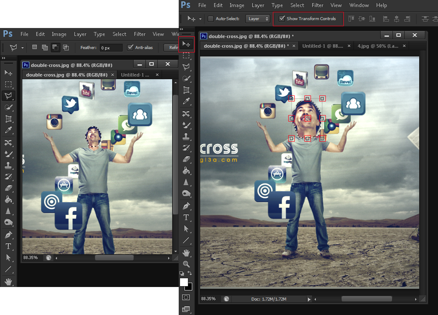Choose Line tool in right window toolbox
Image resolution: width=438 pixels, height=315 pixels.
click(x=186, y=240)
